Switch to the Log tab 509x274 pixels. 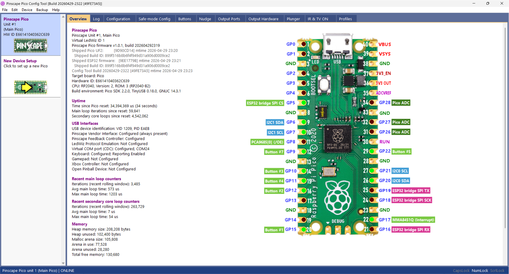96,19
